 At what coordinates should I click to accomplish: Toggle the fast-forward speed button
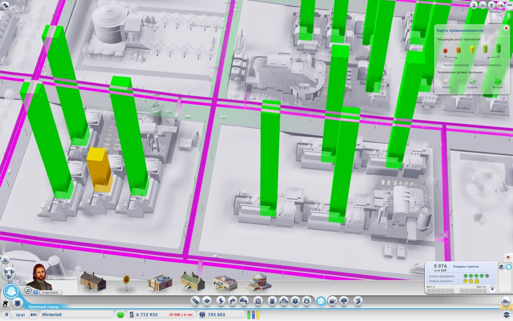coord(34,315)
